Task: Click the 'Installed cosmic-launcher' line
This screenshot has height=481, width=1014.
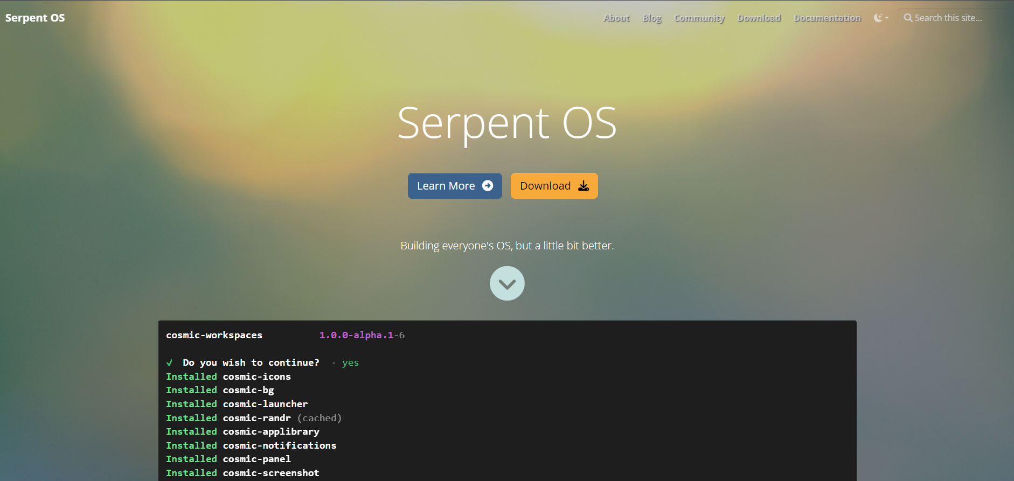Action: pos(237,404)
